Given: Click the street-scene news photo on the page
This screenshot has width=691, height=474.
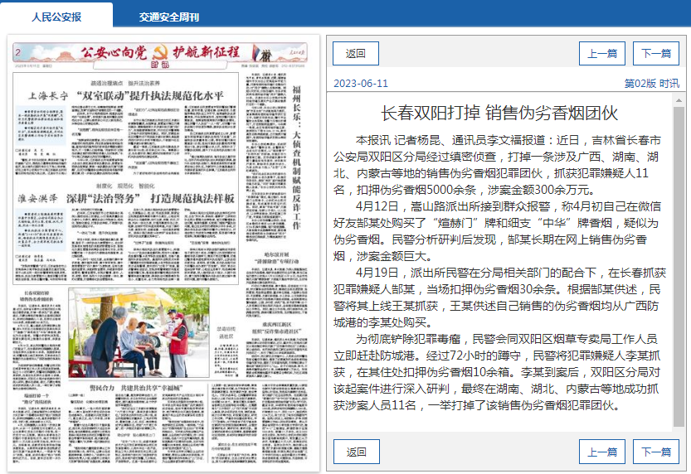Looking at the screenshot, I should [x=139, y=333].
